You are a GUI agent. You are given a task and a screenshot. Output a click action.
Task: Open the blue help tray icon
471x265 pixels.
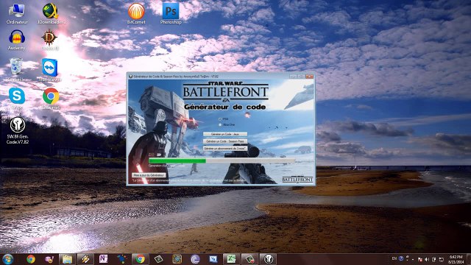[x=401, y=258]
